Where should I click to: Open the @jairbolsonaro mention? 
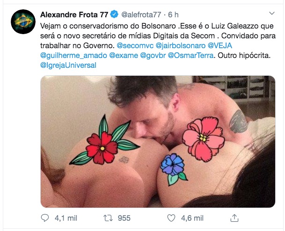[x=181, y=45]
